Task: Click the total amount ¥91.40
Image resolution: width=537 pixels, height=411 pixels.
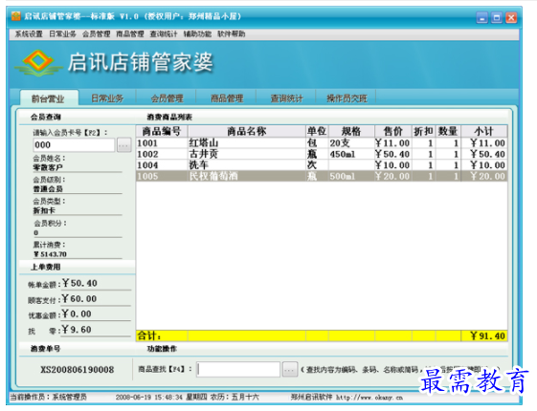Action: [x=487, y=336]
